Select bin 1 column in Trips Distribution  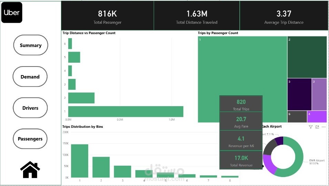pos(80,161)
